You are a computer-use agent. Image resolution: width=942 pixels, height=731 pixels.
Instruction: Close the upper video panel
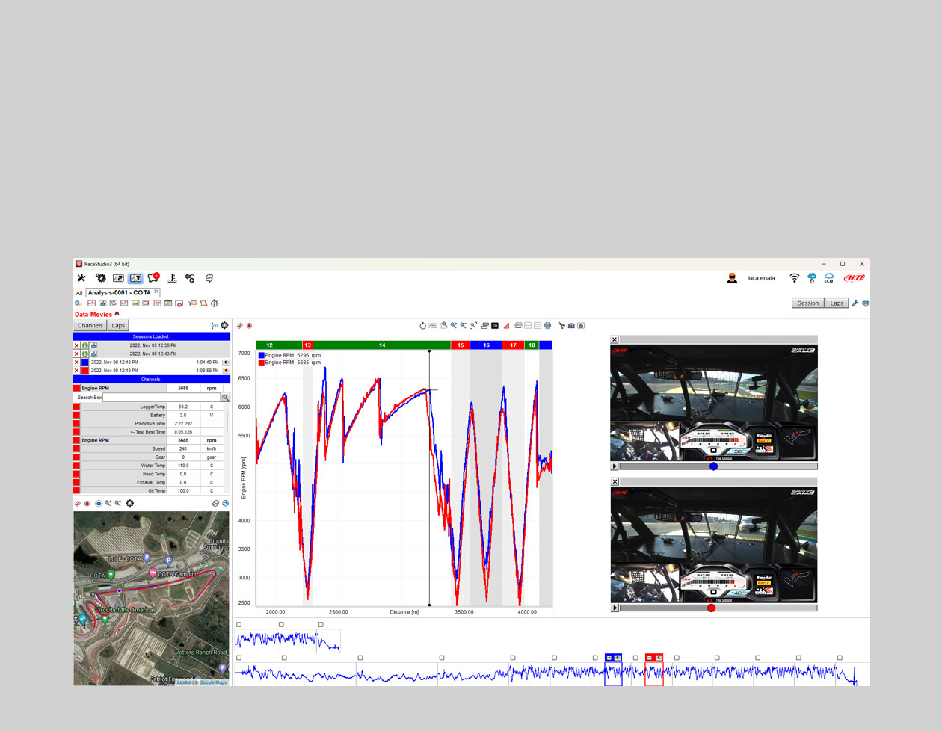[615, 339]
